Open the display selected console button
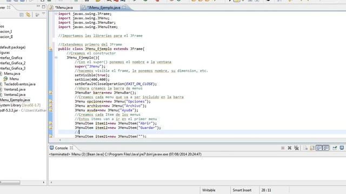The height and width of the screenshot is (194, 346). (x=342, y=148)
